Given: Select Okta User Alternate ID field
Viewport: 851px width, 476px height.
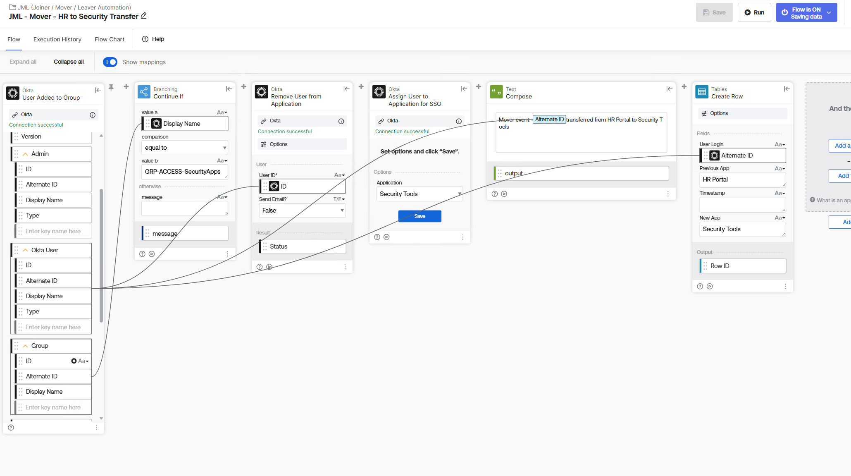Looking at the screenshot, I should pyautogui.click(x=53, y=281).
